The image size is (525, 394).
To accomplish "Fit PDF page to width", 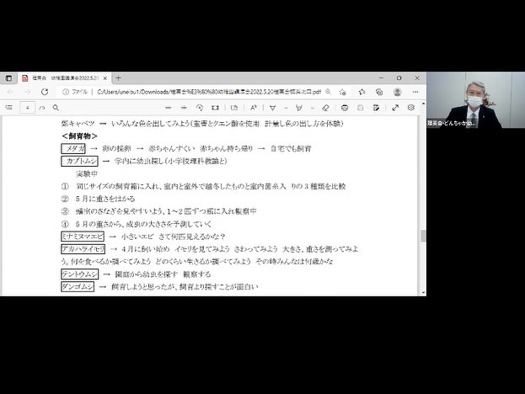I will [x=215, y=108].
